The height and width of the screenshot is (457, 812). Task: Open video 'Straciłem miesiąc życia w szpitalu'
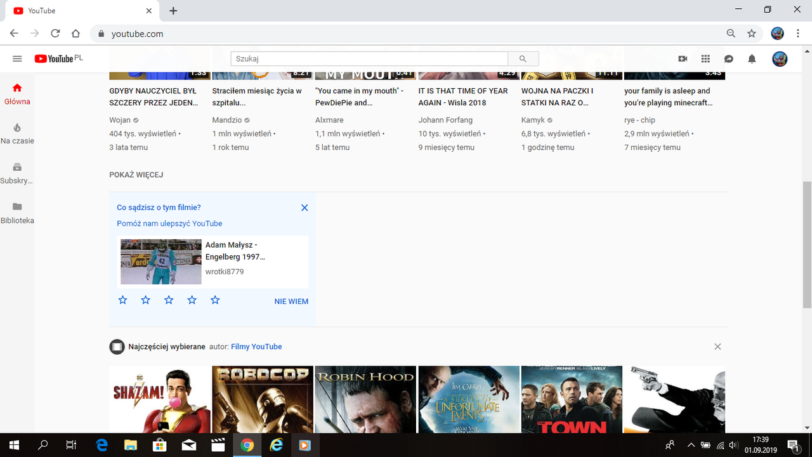click(x=257, y=96)
